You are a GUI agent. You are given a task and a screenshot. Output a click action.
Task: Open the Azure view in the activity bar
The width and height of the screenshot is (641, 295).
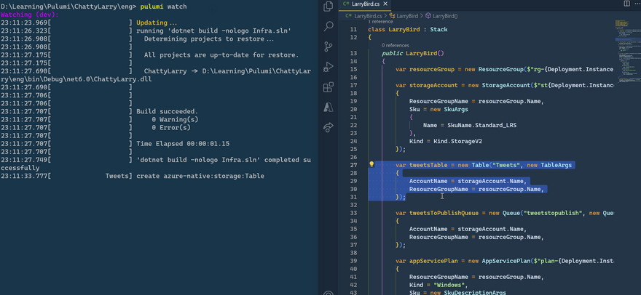pos(328,107)
